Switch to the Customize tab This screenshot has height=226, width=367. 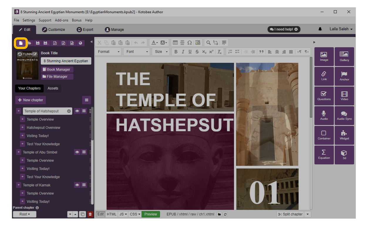(x=53, y=30)
